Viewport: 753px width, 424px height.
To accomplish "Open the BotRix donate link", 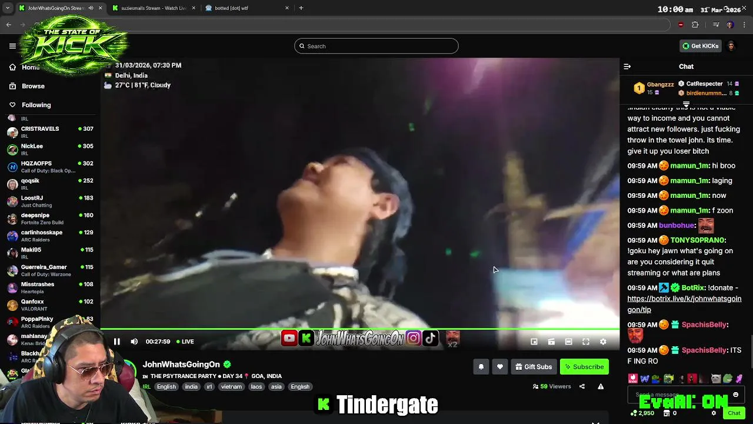I will (x=684, y=304).
